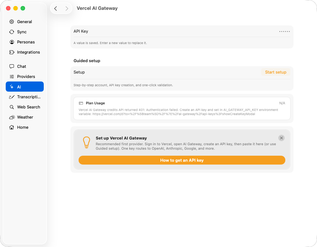
Task: Click the green zoom window button
Action: pyautogui.click(x=23, y=8)
